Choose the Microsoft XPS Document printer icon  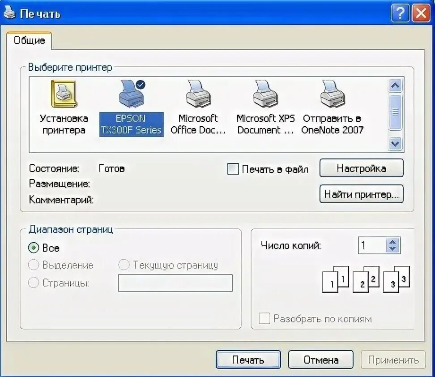(265, 94)
